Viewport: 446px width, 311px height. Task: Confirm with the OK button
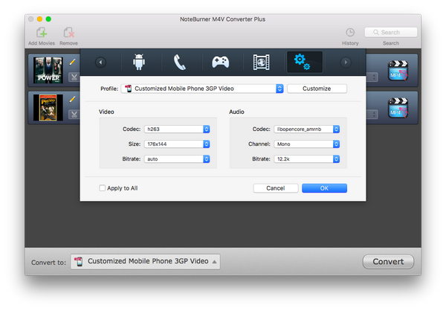tap(324, 188)
